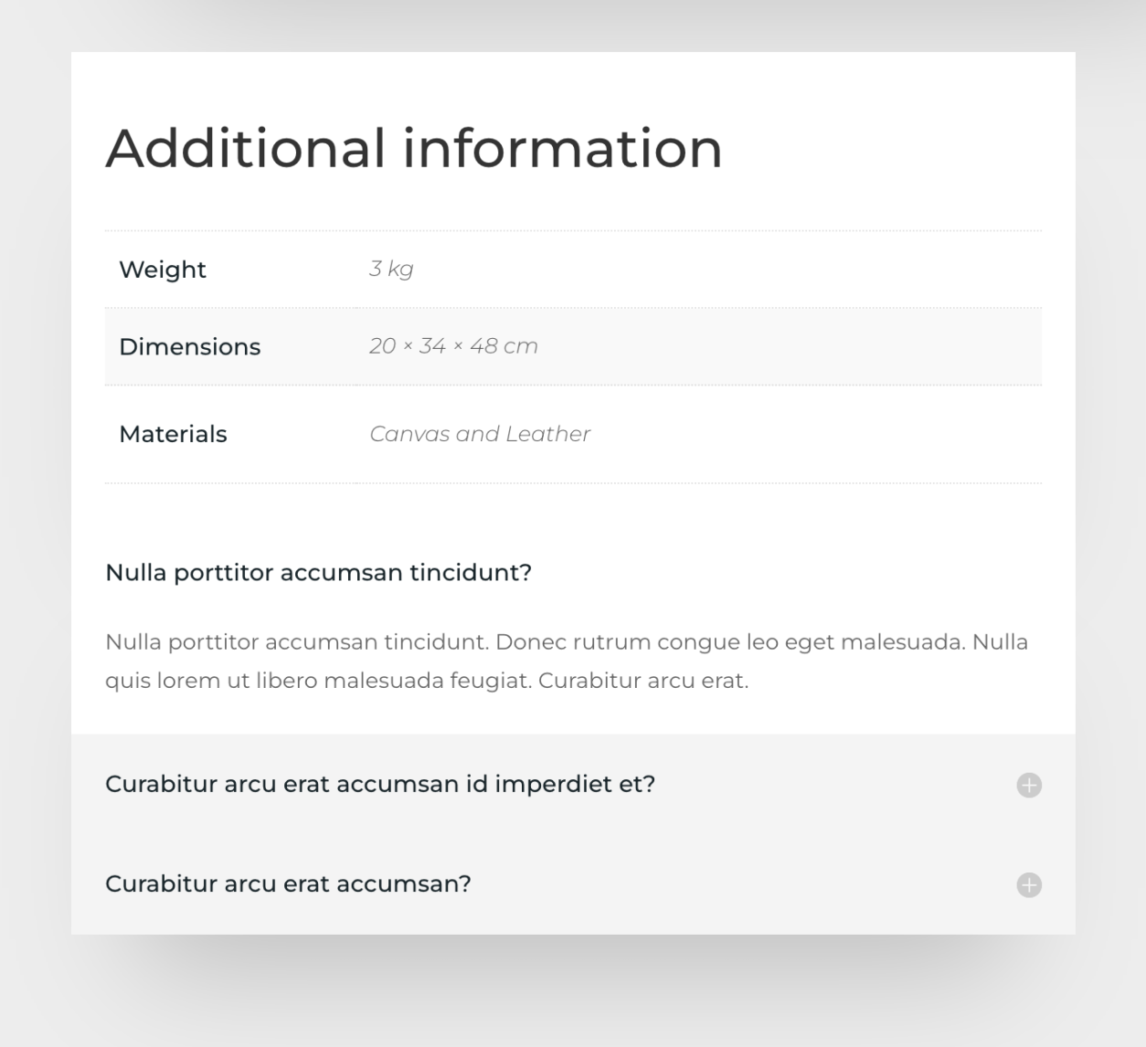Click the 'Additional information' heading
Screen dimensions: 1146x1047
[413, 148]
